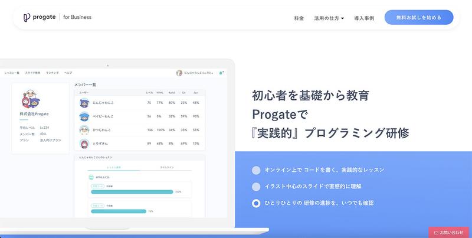The height and width of the screenshot is (238, 472).
Task: Click the Progate logo icon
Action: pyautogui.click(x=27, y=18)
